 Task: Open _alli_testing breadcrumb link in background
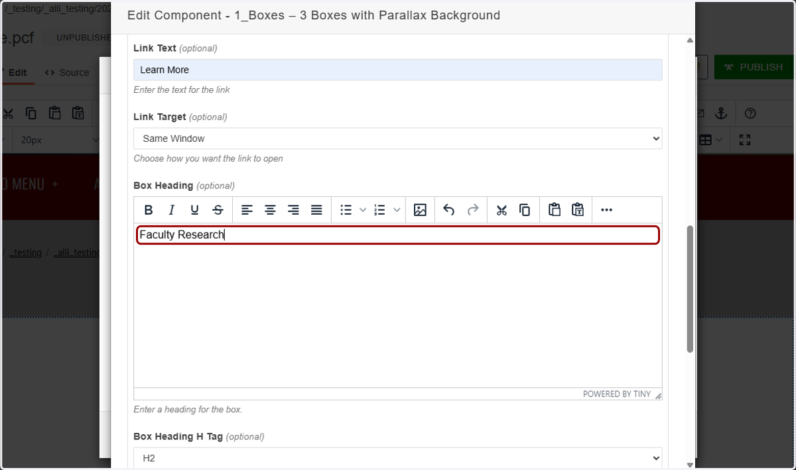point(77,253)
